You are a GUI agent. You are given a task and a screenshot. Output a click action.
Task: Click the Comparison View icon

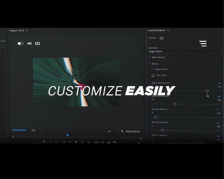115,142
